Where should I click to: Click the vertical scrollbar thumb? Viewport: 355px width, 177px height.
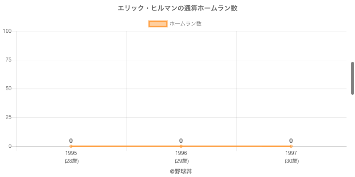pos(352,78)
